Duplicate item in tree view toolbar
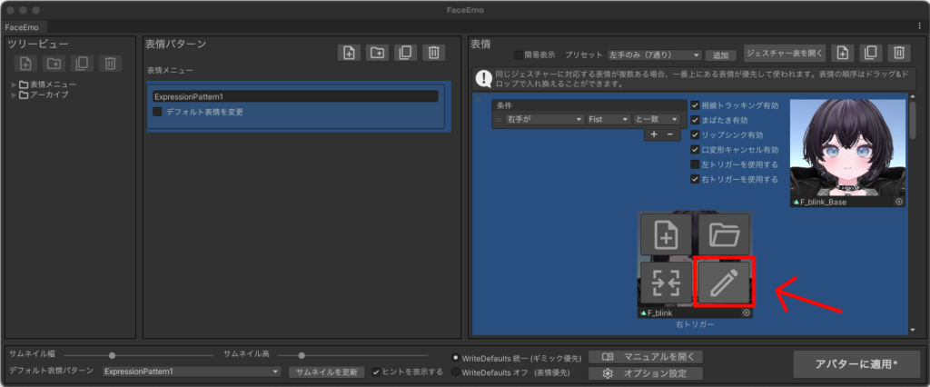This screenshot has width=930, height=387. (x=83, y=64)
